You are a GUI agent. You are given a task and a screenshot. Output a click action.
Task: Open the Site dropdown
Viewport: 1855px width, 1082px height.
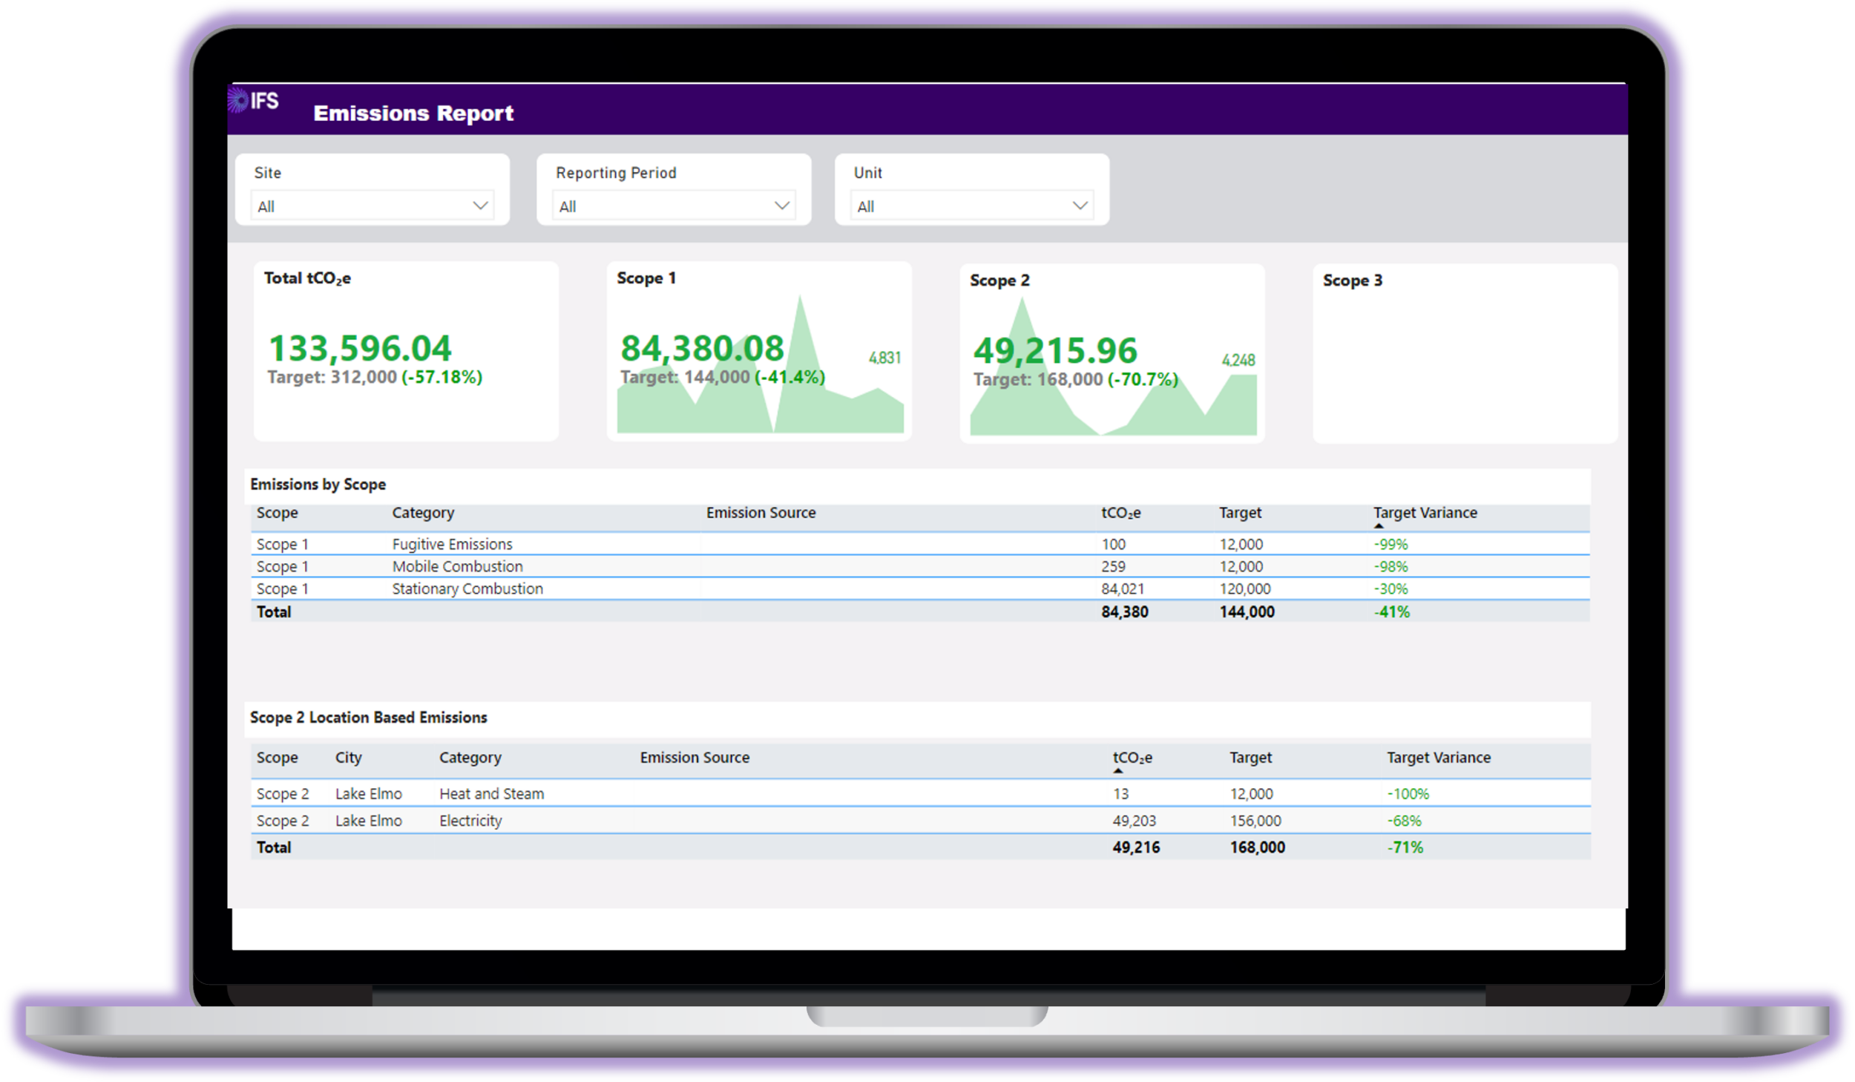tap(373, 206)
